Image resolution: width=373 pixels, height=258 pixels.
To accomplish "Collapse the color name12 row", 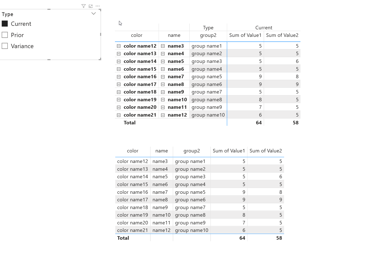I will [x=119, y=46].
